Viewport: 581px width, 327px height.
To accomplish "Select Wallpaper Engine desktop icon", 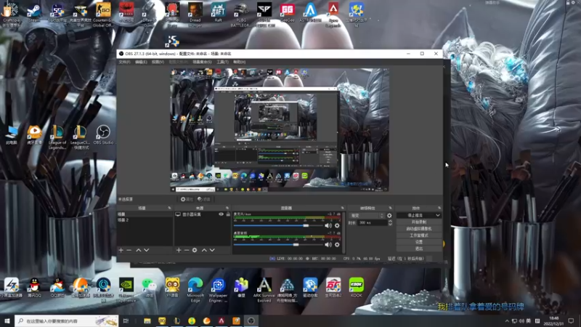I will point(219,290).
